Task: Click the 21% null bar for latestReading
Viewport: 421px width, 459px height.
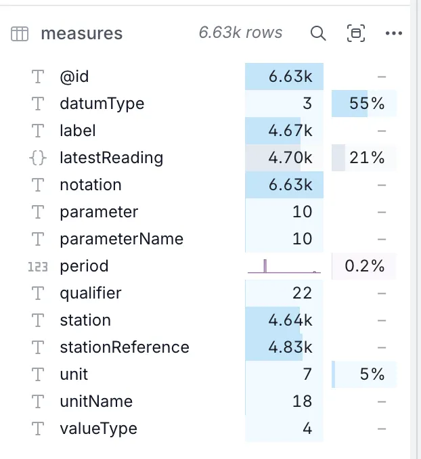Action: tap(364, 158)
